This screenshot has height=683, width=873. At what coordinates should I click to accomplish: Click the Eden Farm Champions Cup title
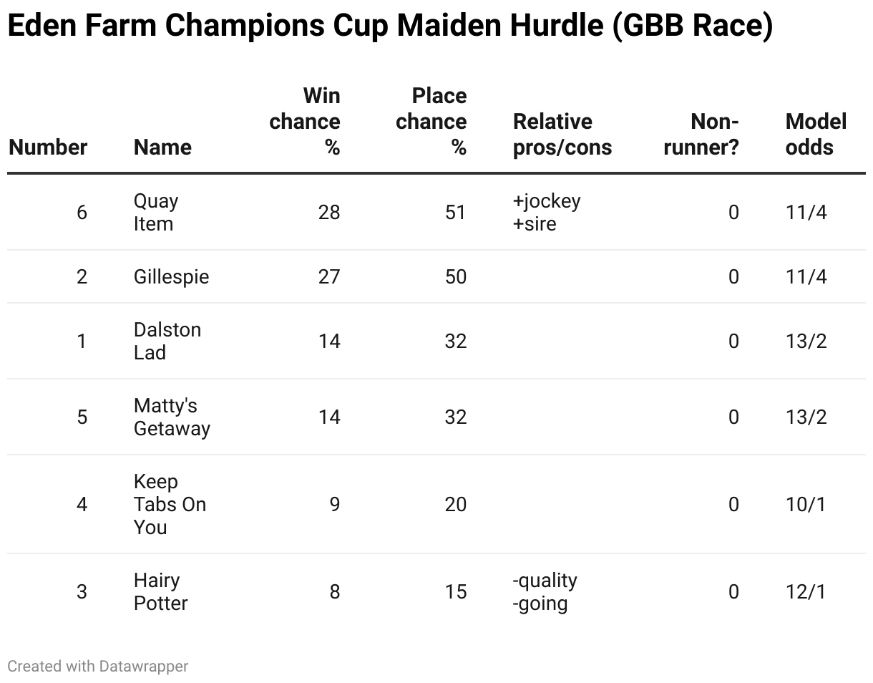pyautogui.click(x=390, y=26)
